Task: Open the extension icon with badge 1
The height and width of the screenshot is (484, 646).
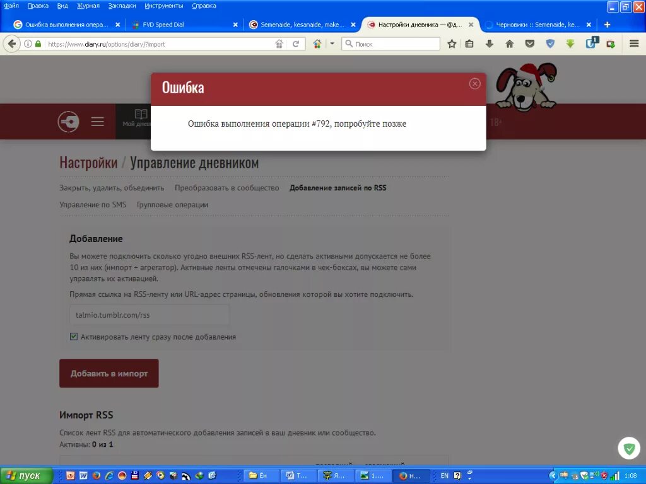Action: [x=591, y=43]
